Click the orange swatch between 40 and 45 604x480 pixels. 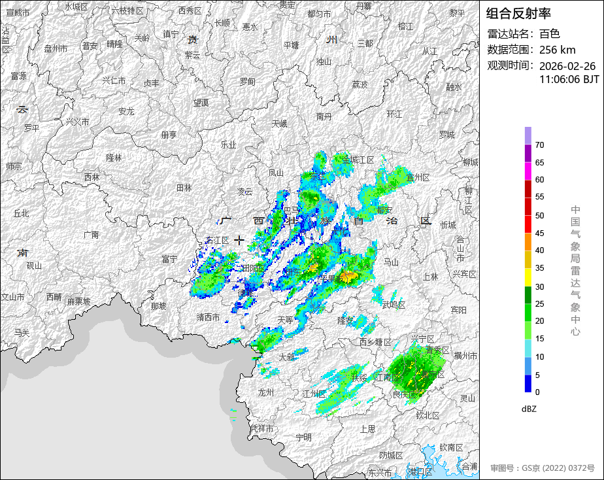tap(528, 242)
